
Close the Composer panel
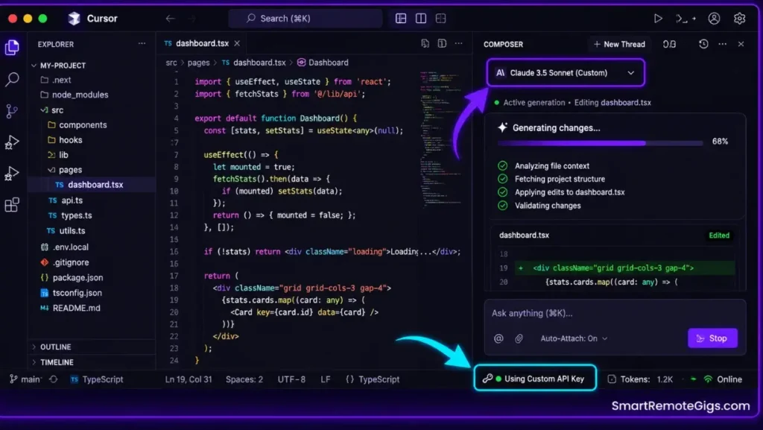[741, 44]
